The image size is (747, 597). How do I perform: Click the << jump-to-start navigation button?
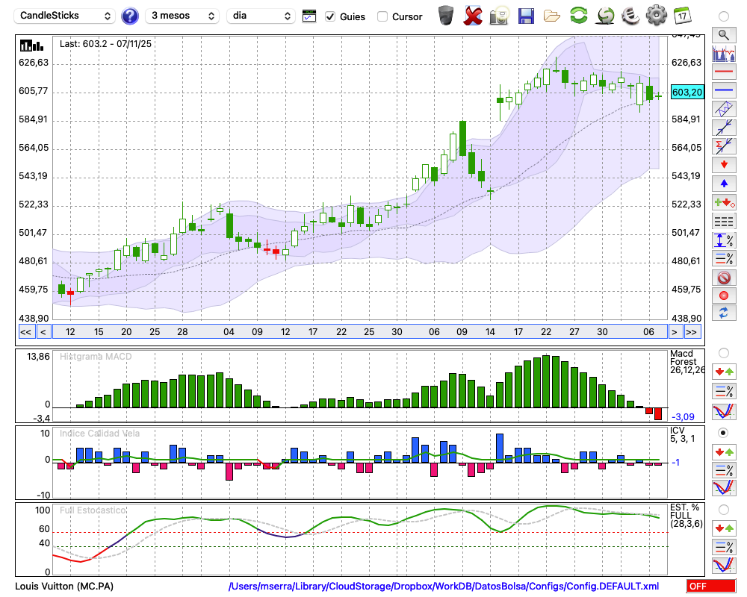[25, 331]
